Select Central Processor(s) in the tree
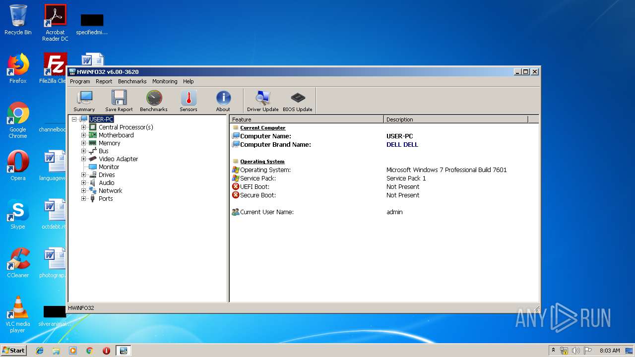This screenshot has height=357, width=635. 126,127
